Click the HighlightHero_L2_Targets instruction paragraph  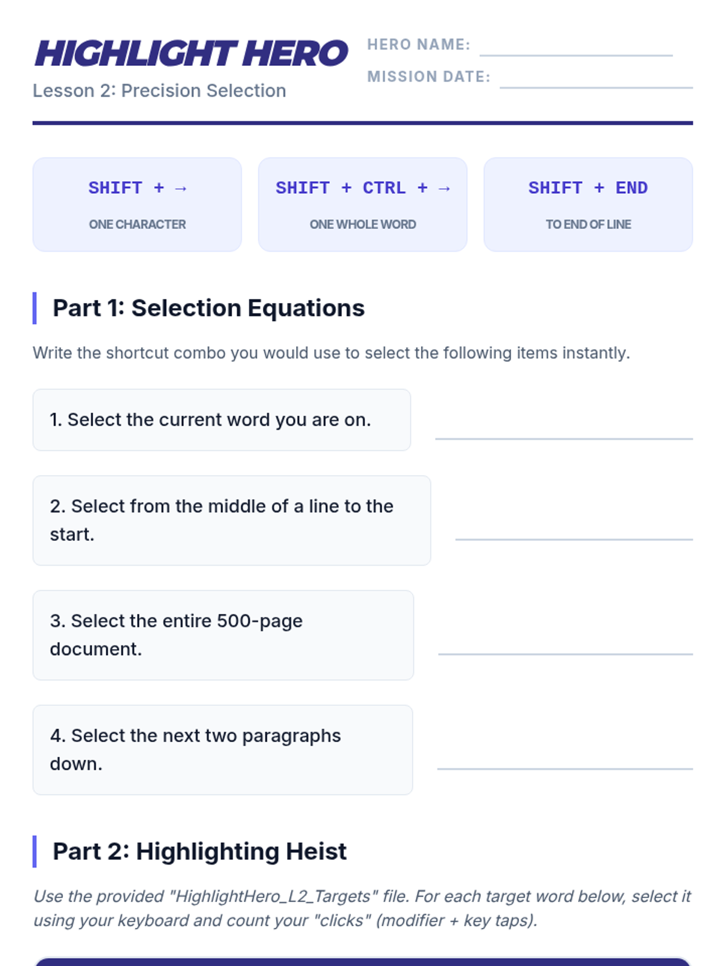click(x=361, y=908)
